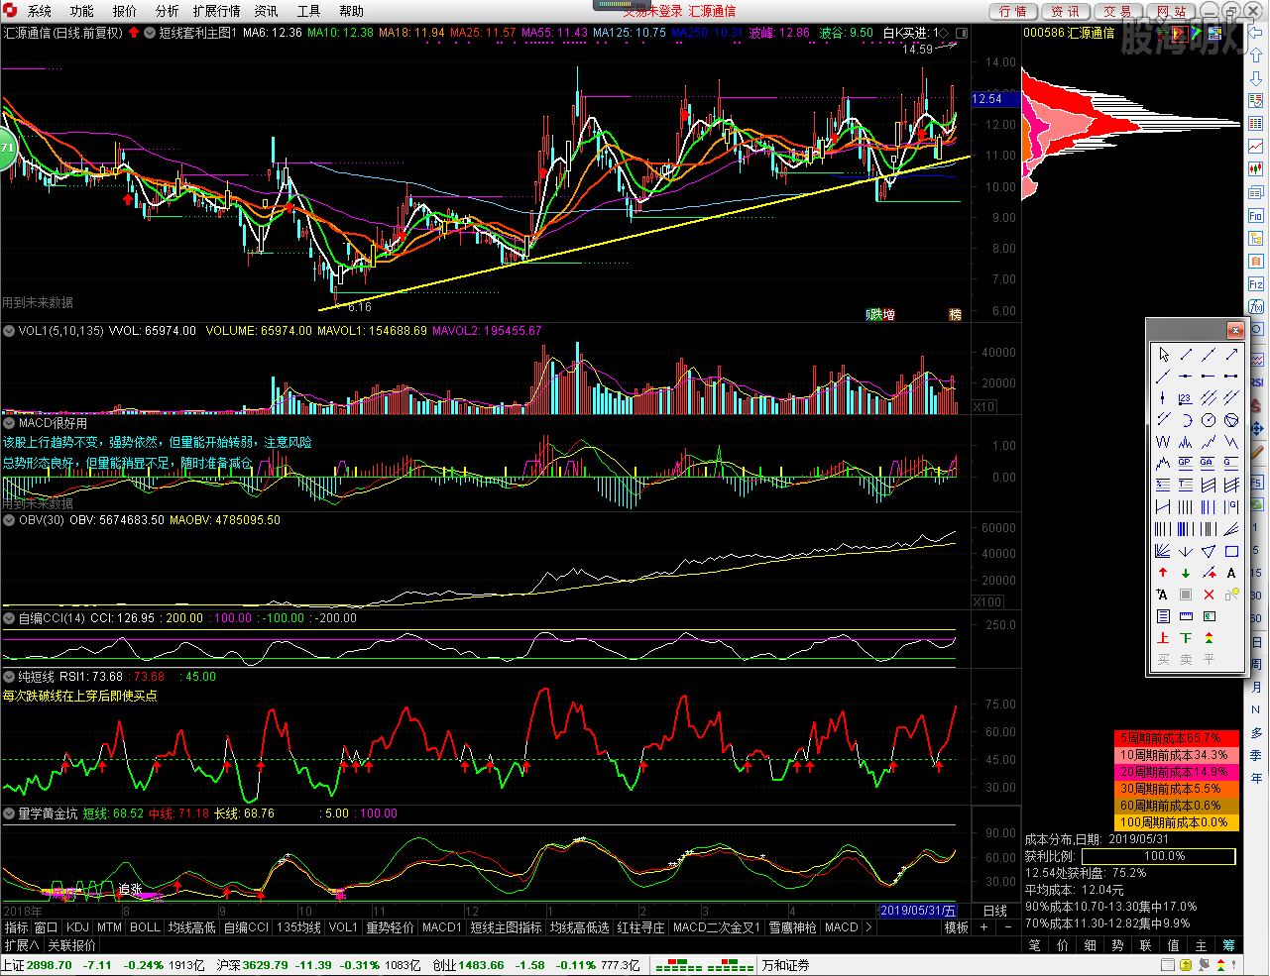Click the 100周期前成本 yellow swatch
The height and width of the screenshot is (976, 1270).
pyautogui.click(x=1177, y=822)
